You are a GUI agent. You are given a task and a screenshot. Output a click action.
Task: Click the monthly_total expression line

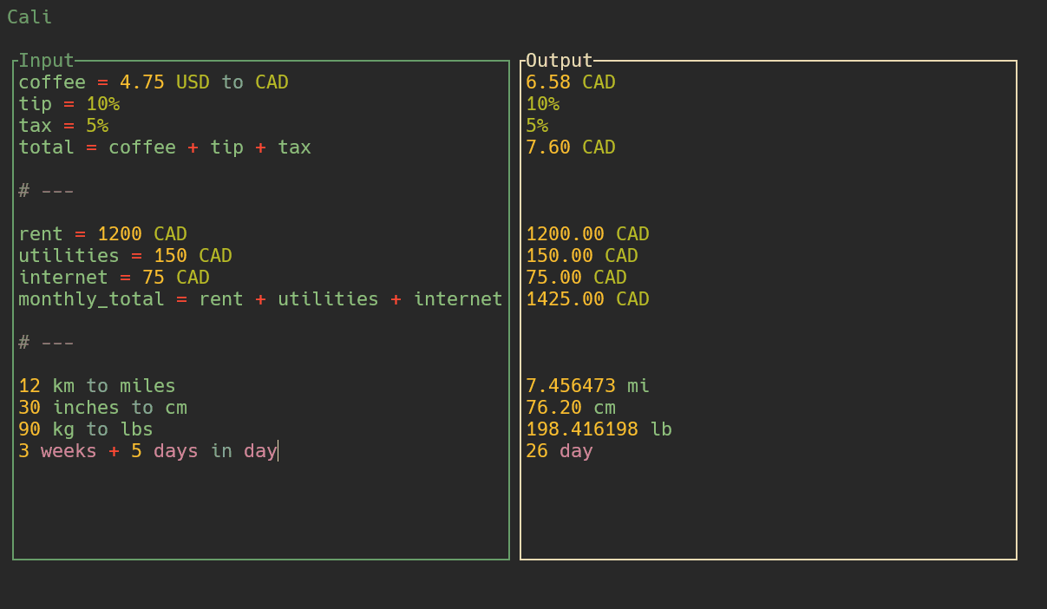(x=260, y=299)
